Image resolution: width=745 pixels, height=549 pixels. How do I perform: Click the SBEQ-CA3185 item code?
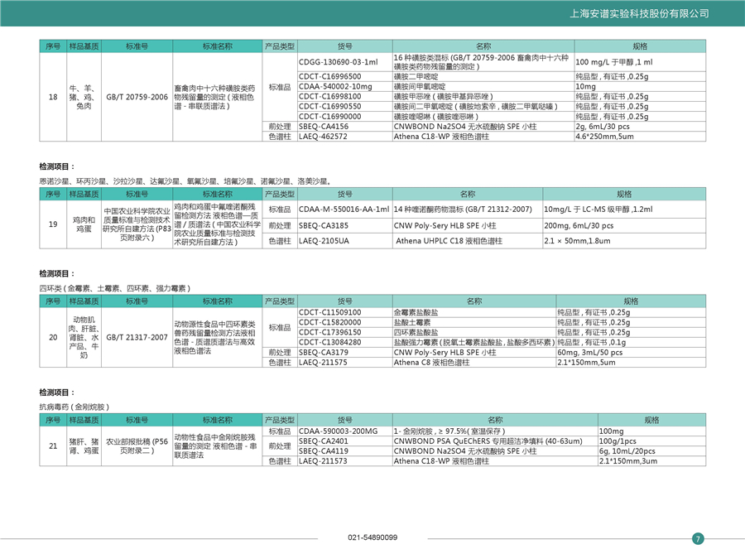point(324,225)
